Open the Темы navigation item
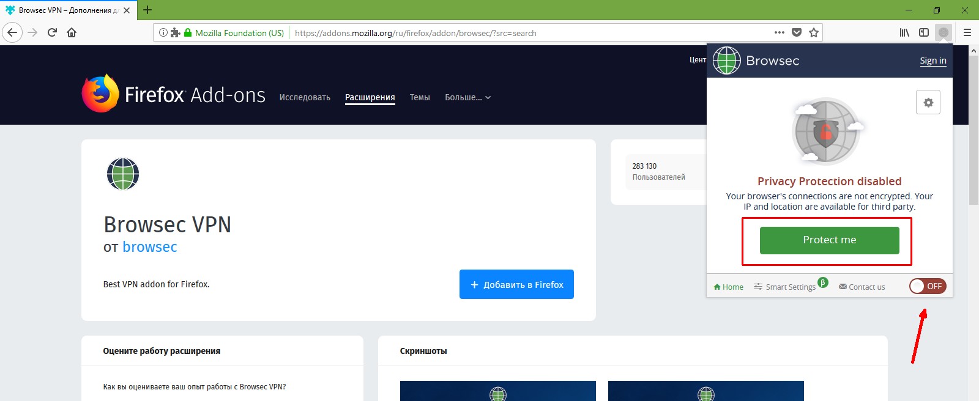Viewport: 979px width, 401px height. (x=420, y=97)
